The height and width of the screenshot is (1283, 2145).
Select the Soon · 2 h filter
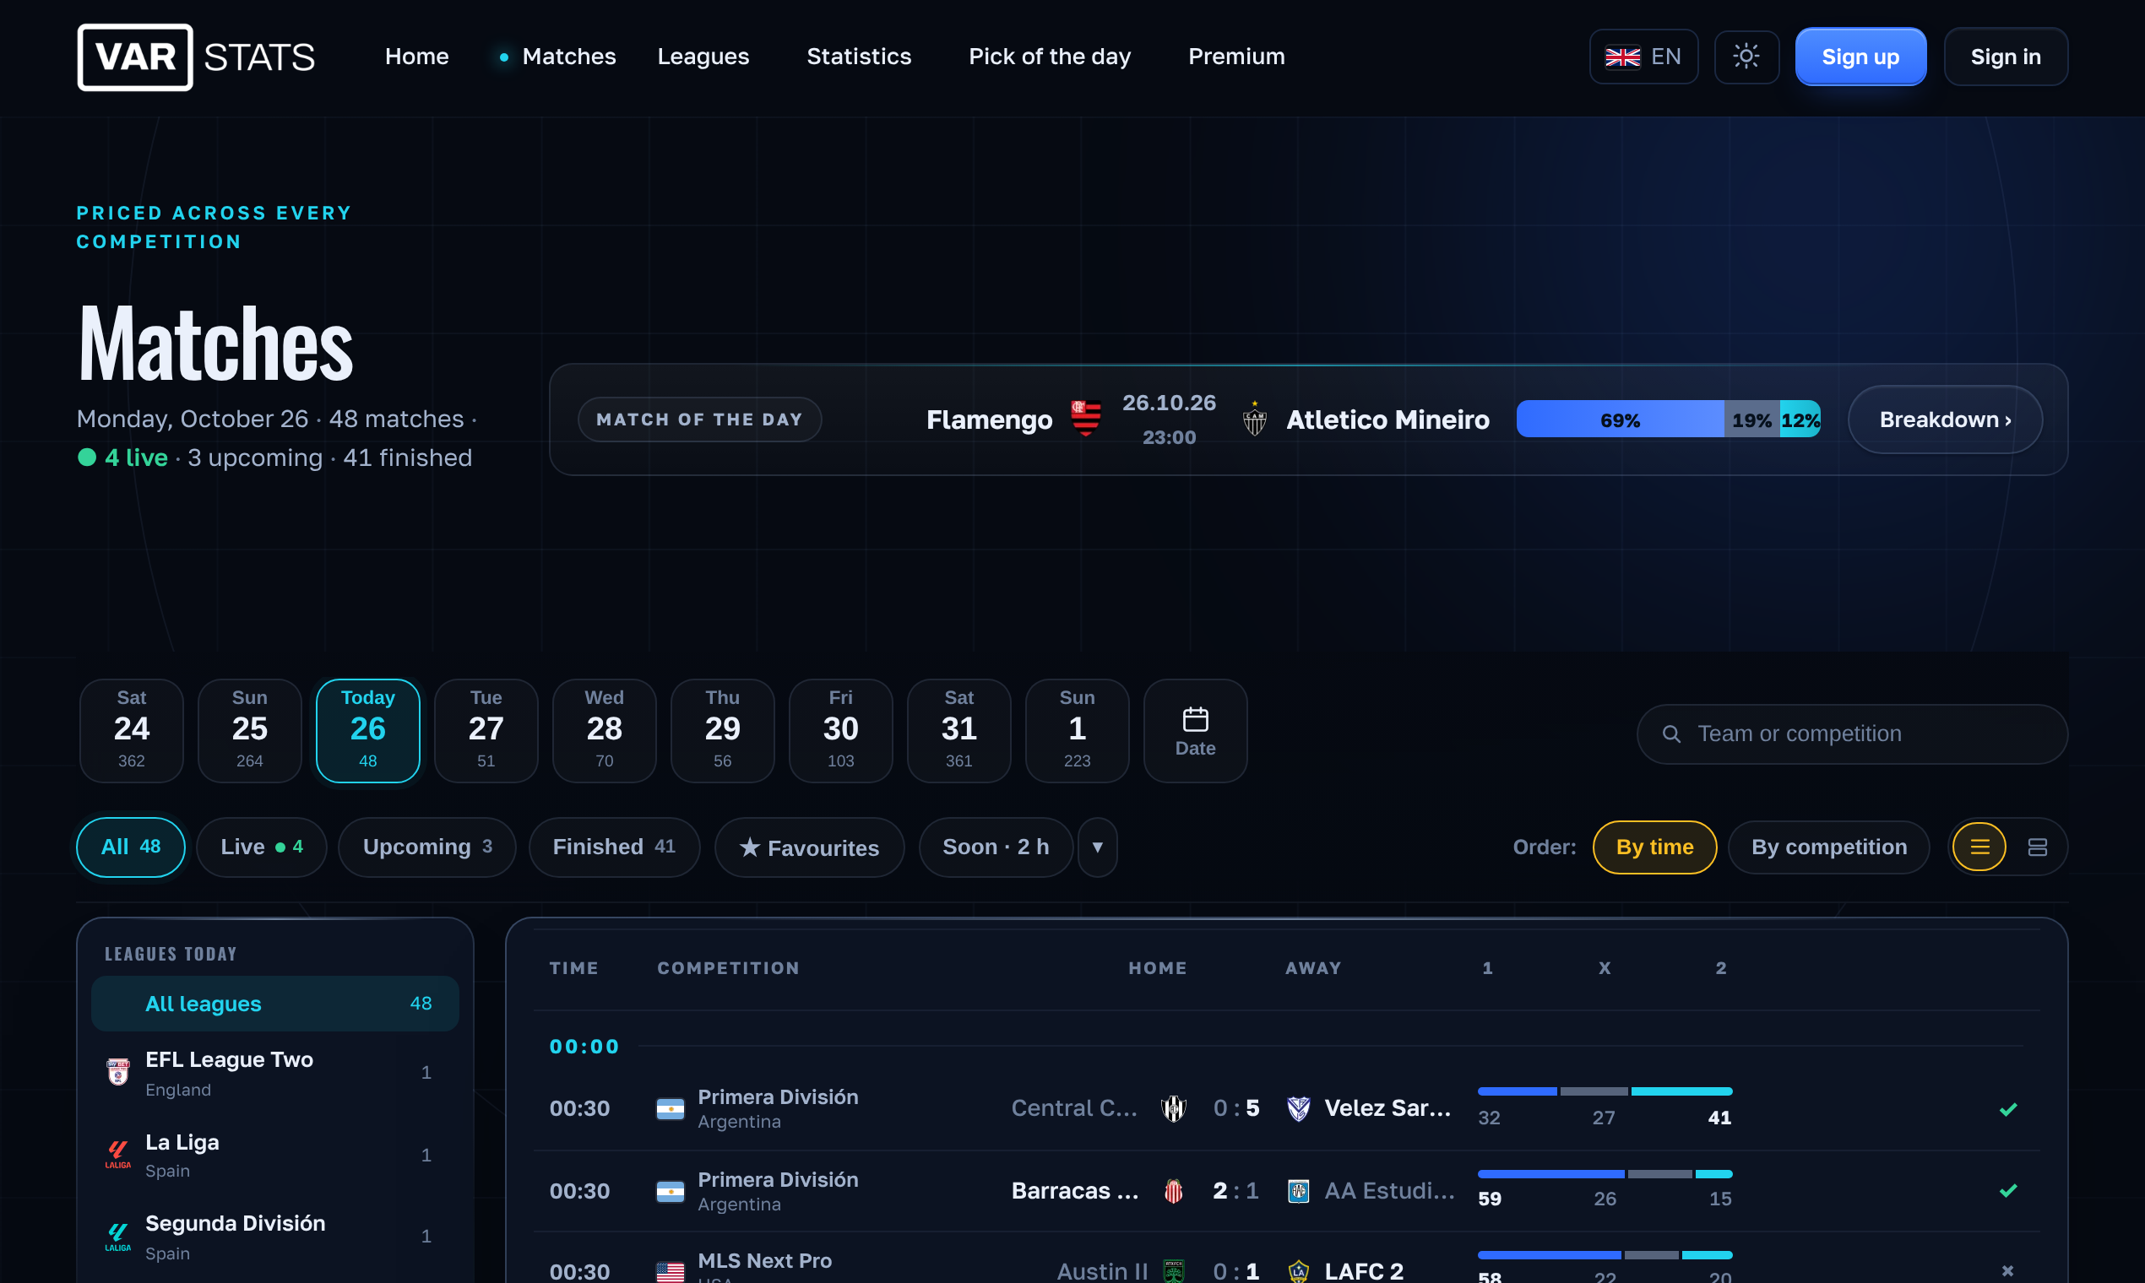click(x=996, y=847)
